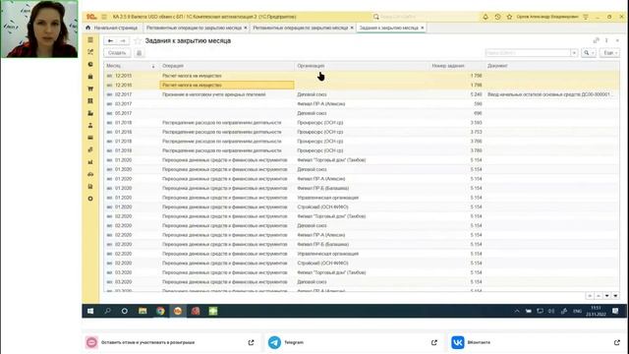This screenshot has height=354, width=629.
Task: Click the list search input field
Action: [528, 53]
